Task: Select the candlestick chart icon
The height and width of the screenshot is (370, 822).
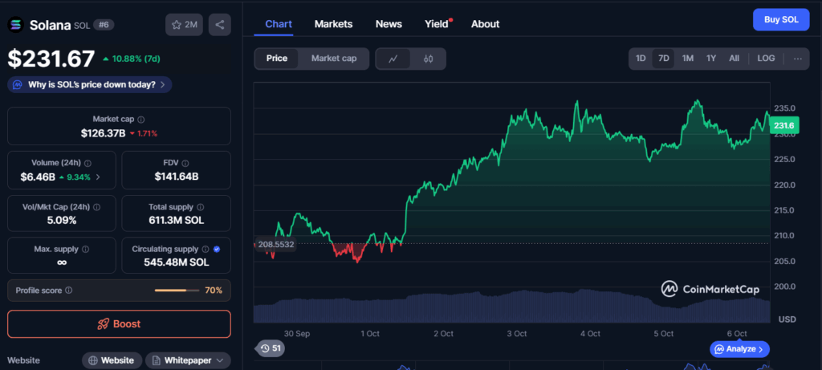Action: (x=428, y=59)
